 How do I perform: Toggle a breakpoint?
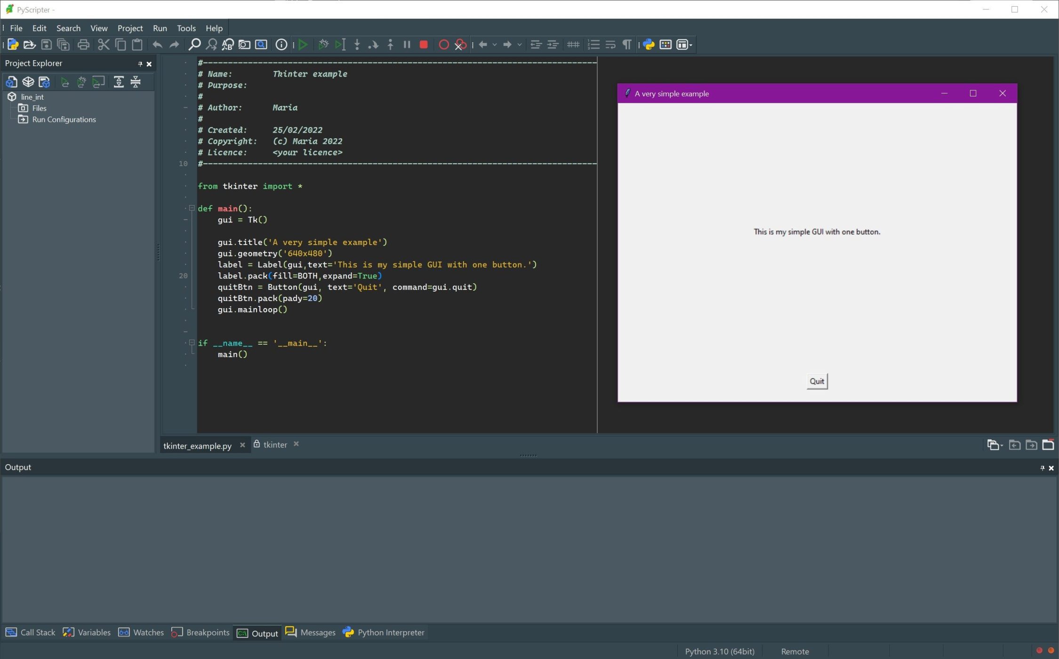tap(444, 44)
